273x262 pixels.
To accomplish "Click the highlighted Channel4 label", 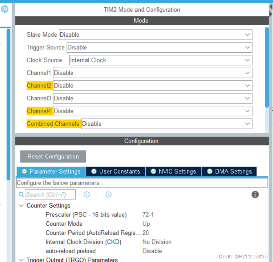I will (40, 111).
